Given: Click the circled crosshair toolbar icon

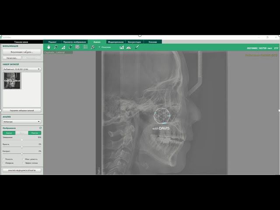Looking at the screenshot, I should [93, 47].
